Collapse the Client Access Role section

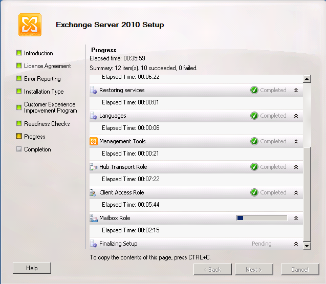(296, 192)
